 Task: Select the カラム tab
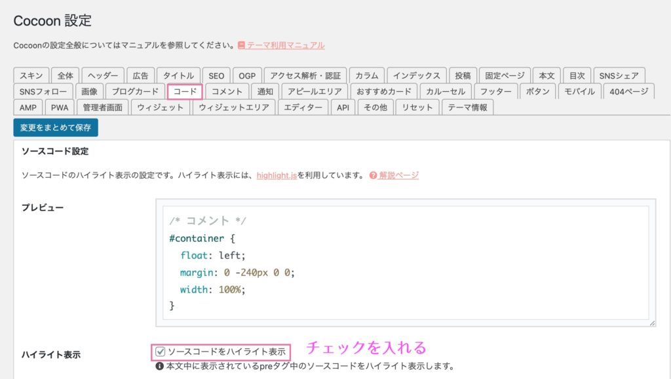367,75
